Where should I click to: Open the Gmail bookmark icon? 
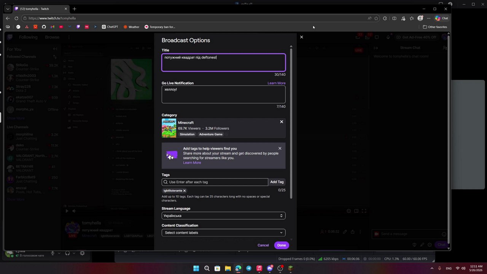pyautogui.click(x=53, y=27)
